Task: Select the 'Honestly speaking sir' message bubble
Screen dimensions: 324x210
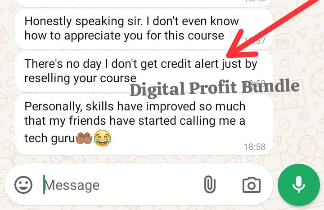Action: coord(144,29)
